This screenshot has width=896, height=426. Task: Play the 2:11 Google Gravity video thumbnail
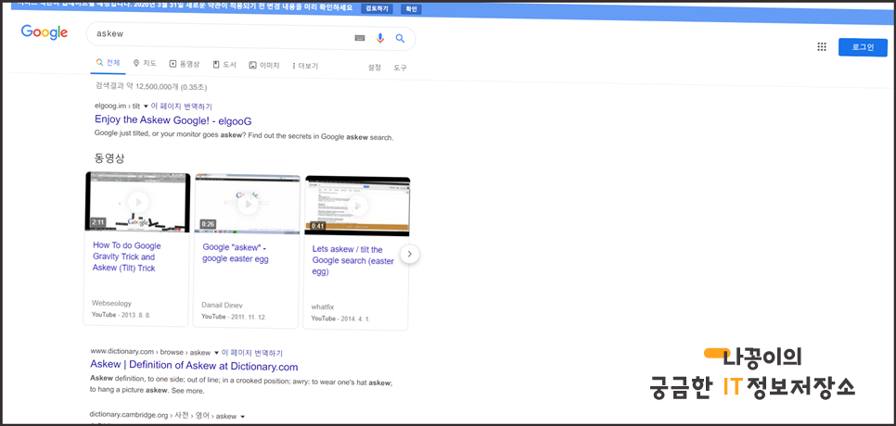coord(137,202)
